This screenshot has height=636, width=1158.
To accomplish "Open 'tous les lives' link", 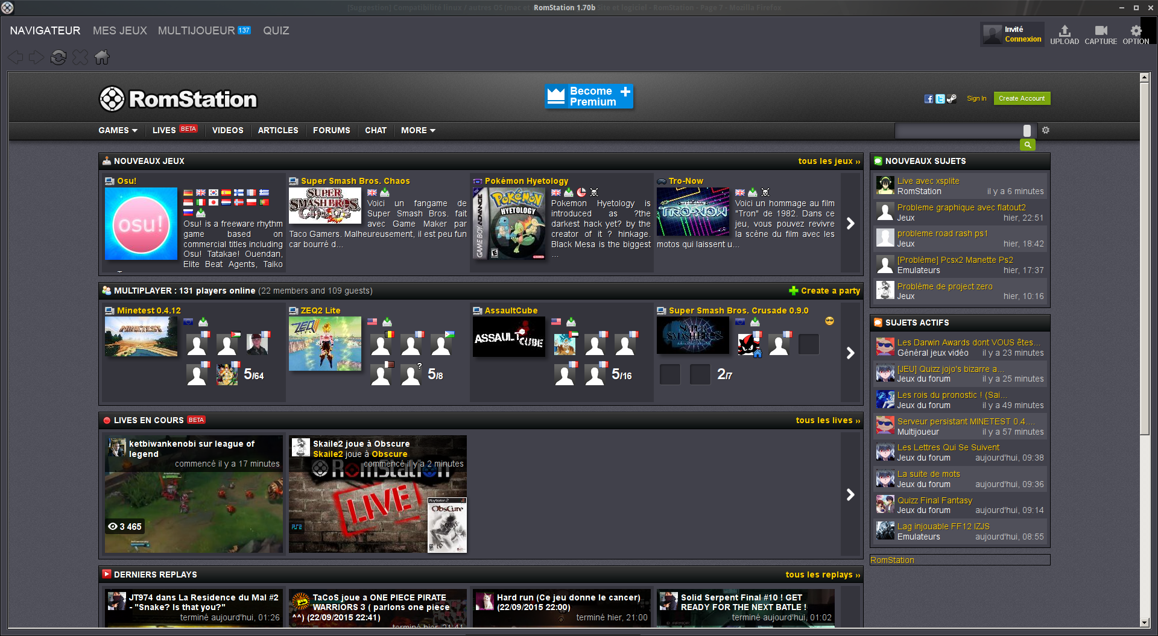I will [x=828, y=420].
